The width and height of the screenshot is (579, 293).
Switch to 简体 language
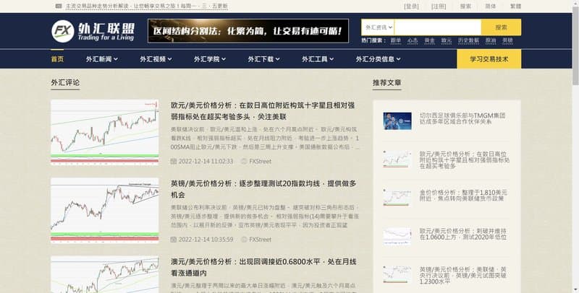(x=491, y=6)
